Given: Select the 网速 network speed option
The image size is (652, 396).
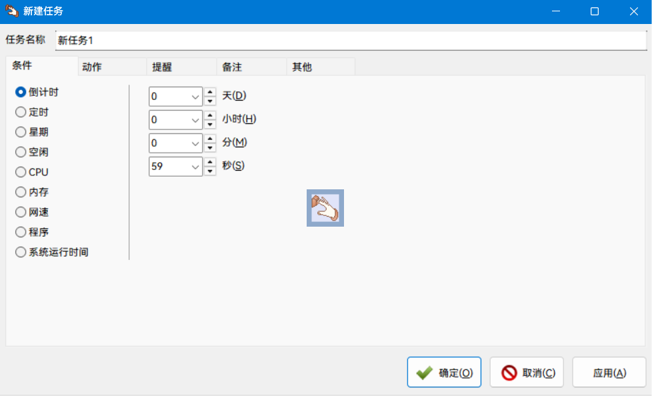Looking at the screenshot, I should pos(21,212).
